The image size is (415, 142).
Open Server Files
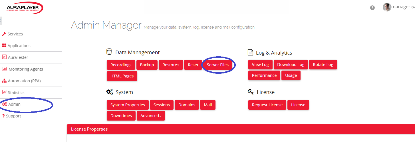(x=218, y=65)
